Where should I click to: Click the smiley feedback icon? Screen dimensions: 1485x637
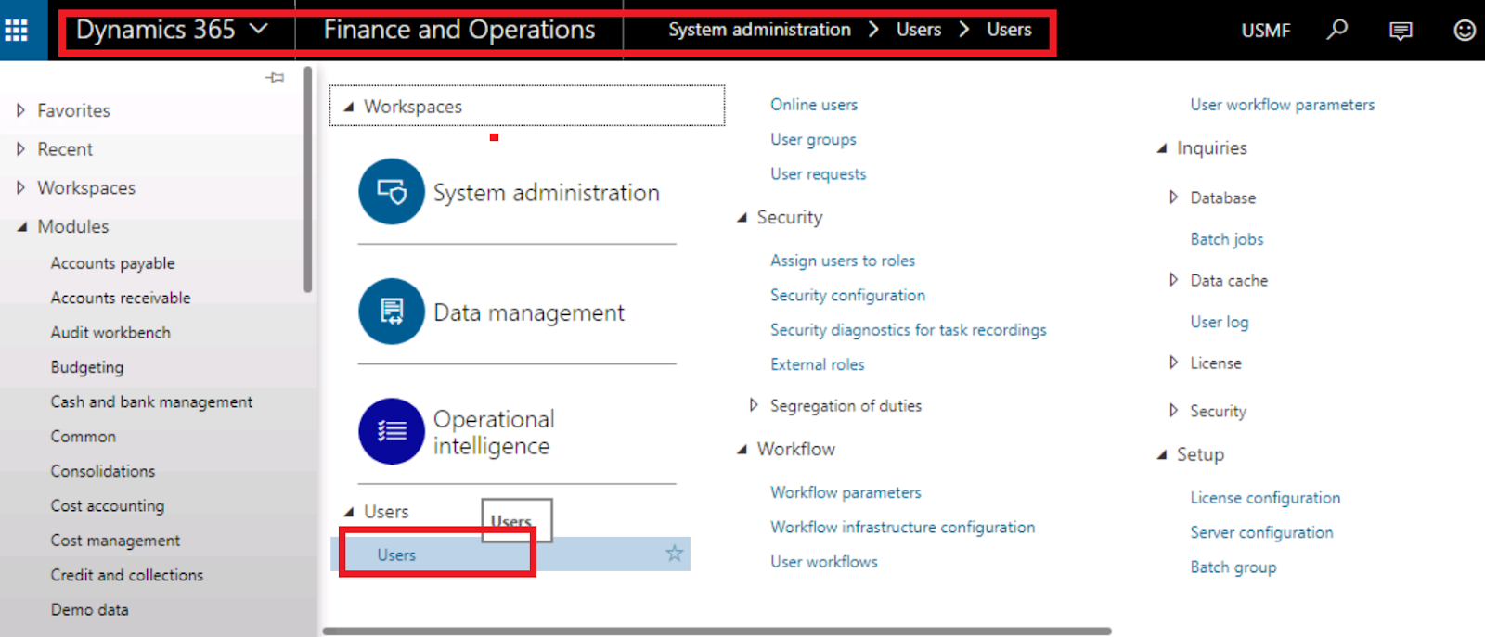[1465, 31]
